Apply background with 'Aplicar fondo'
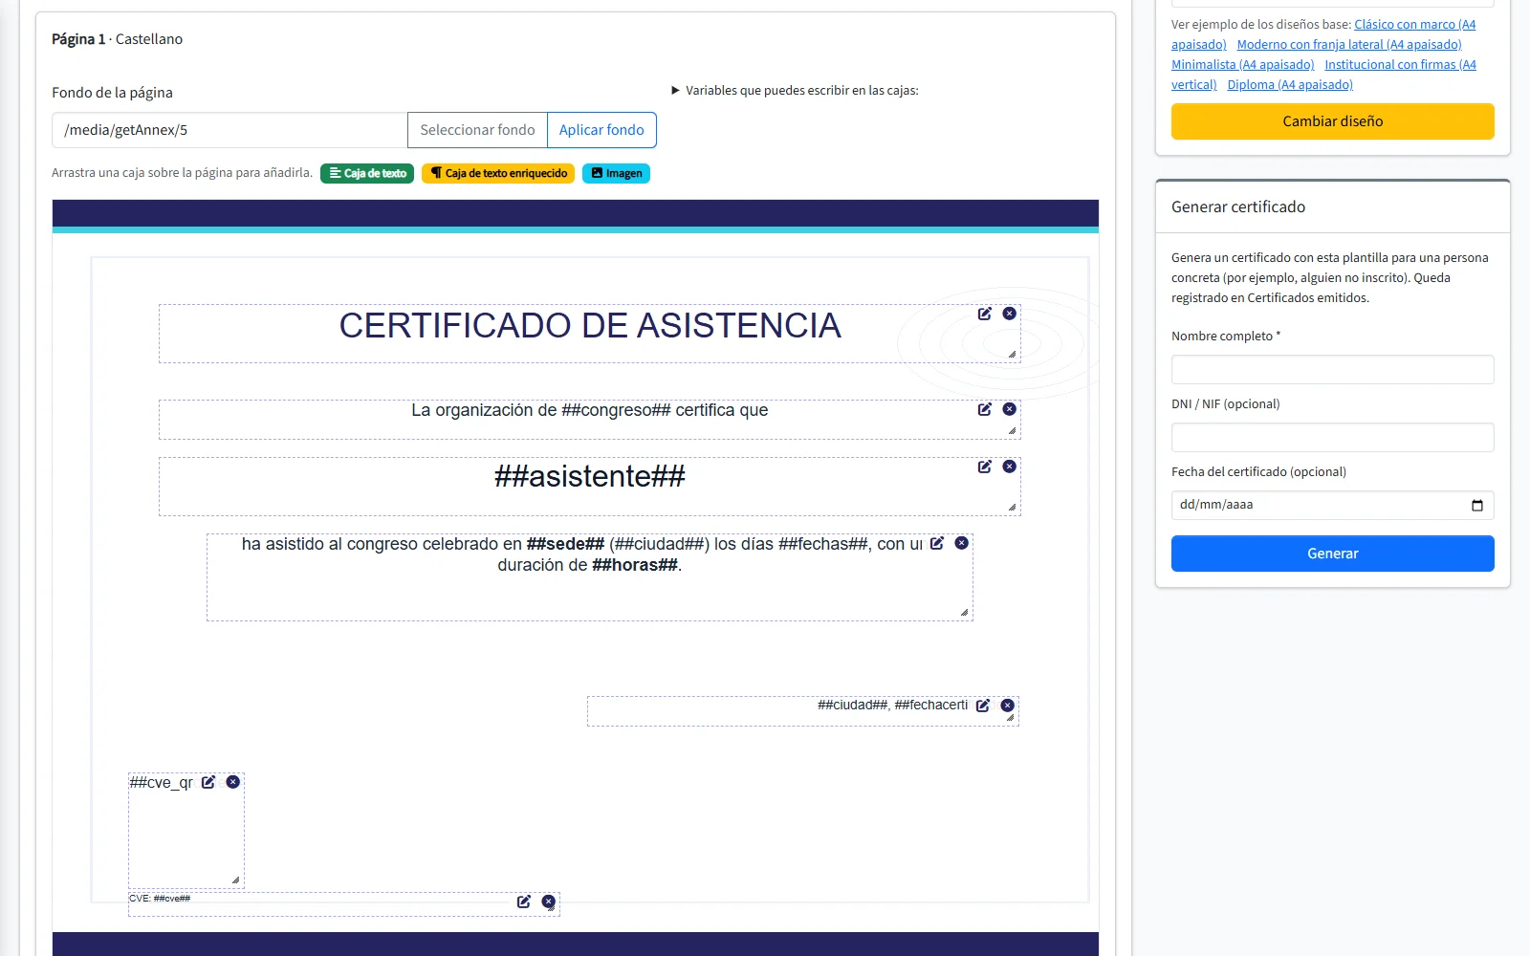 click(601, 130)
